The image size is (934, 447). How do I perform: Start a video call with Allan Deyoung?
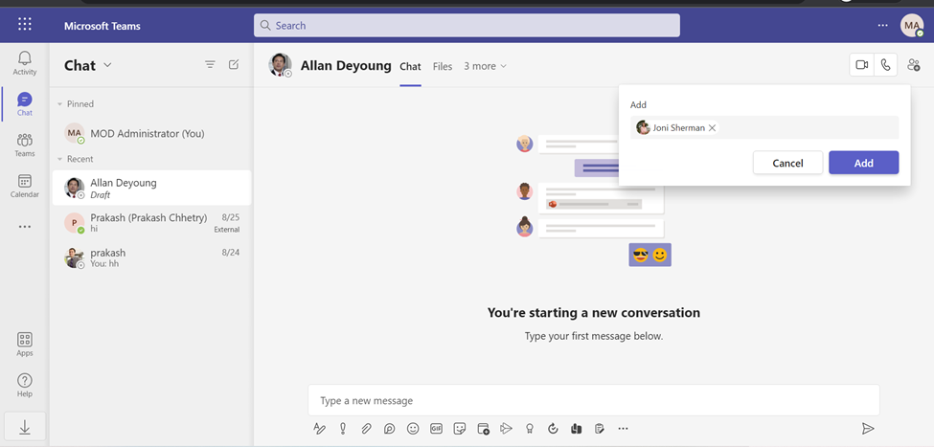[x=861, y=65]
